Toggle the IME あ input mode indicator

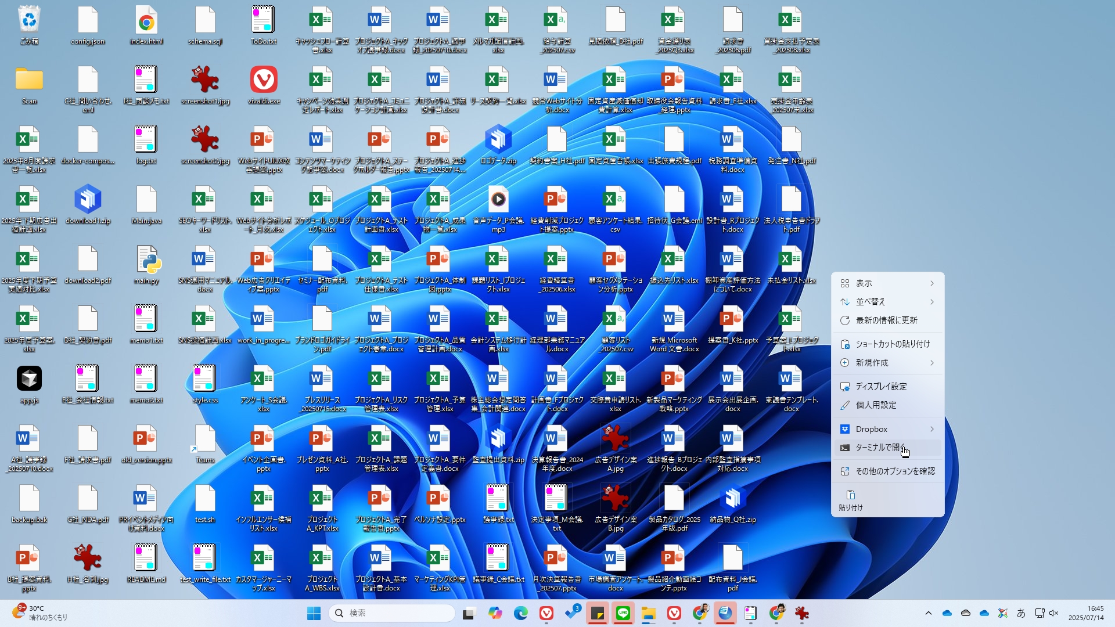[x=1021, y=613]
